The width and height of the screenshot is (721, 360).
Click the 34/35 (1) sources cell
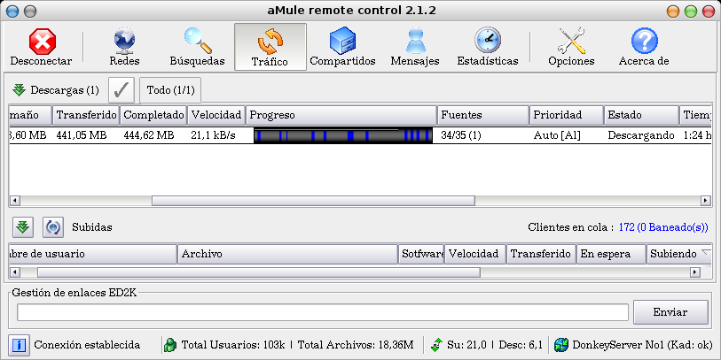(461, 135)
